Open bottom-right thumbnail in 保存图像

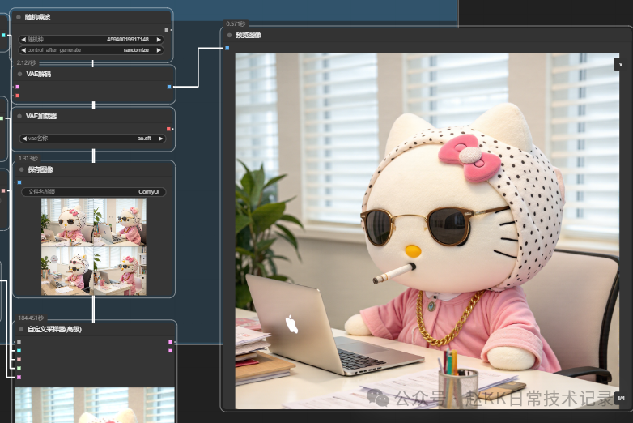click(x=120, y=271)
